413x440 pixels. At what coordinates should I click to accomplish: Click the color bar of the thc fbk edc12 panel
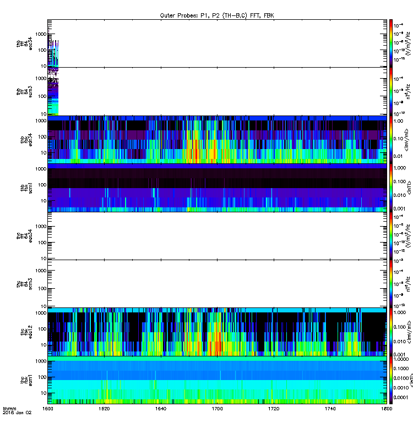[x=391, y=332]
